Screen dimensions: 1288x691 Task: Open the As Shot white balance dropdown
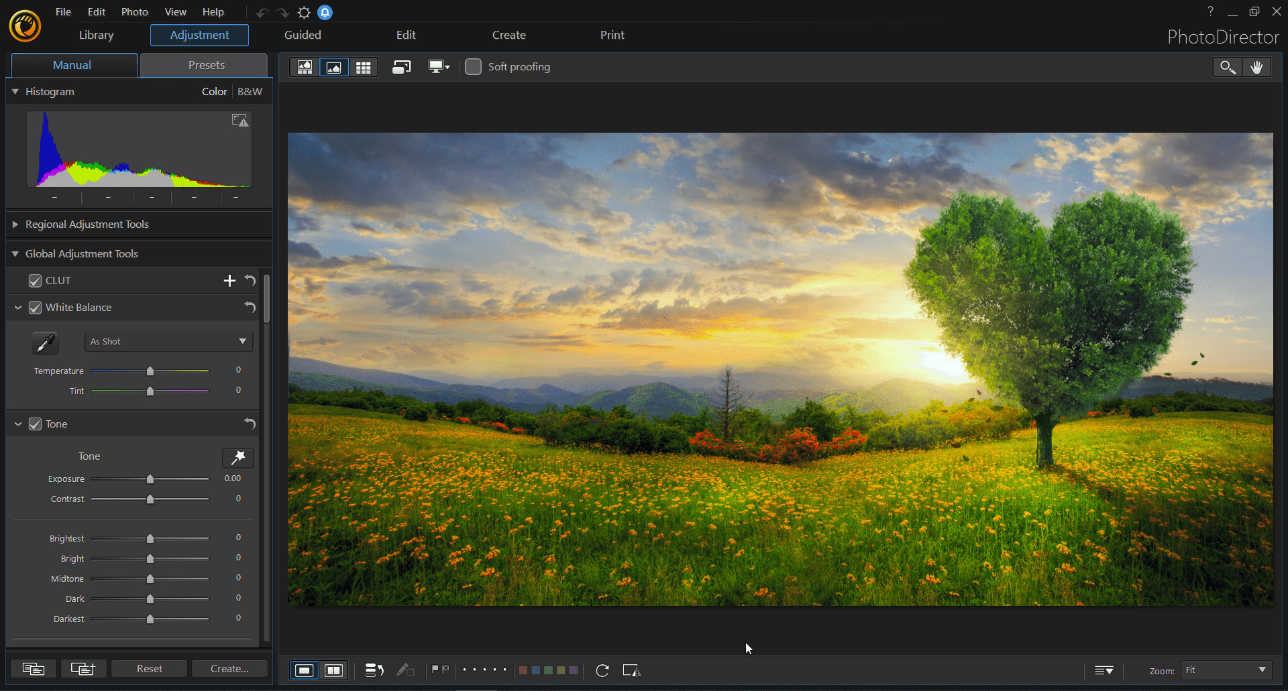tap(168, 341)
